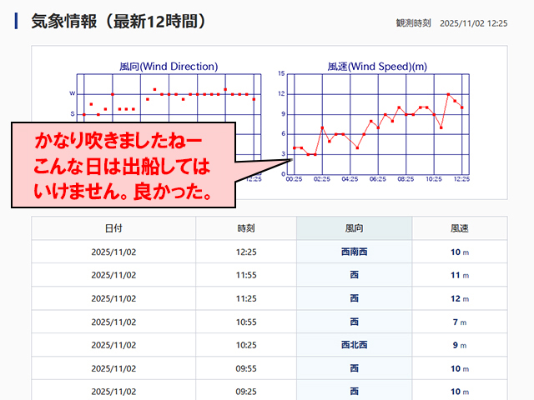Screen dimensions: 534x400
Task: Click the 09:55 time cell
Action: tap(246, 368)
